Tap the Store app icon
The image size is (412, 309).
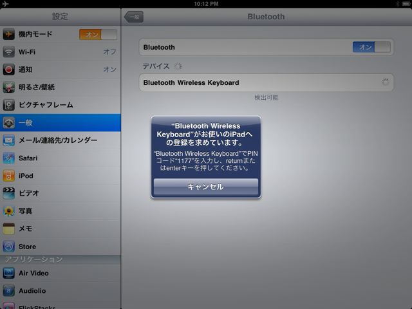(x=8, y=247)
